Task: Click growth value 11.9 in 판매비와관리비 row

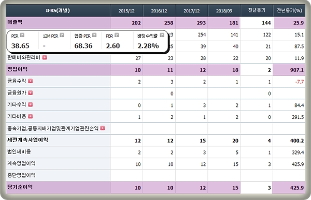Action: pyautogui.click(x=299, y=58)
